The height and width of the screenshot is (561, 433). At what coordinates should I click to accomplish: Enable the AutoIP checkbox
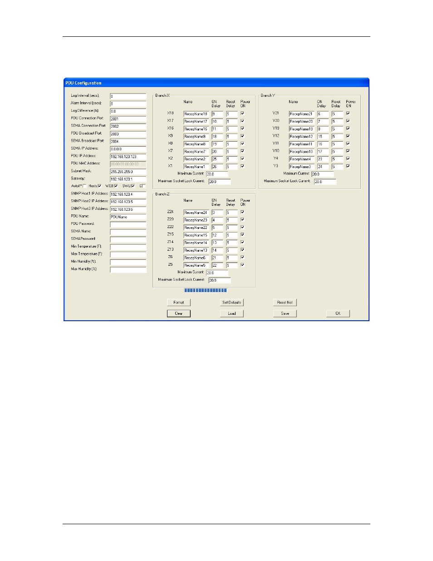click(x=84, y=186)
